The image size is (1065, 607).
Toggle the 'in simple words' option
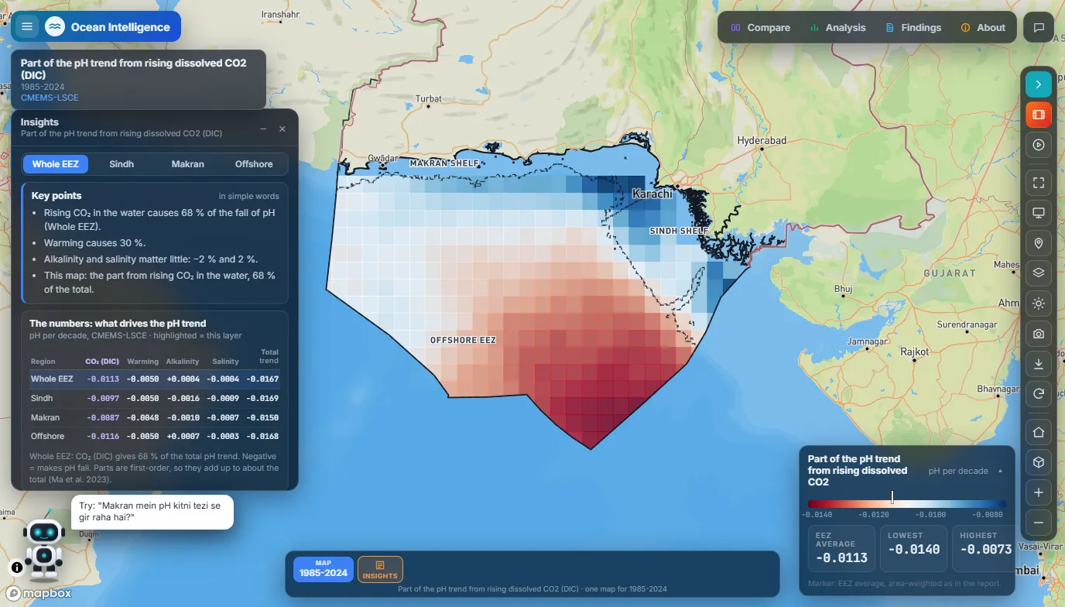coord(248,197)
